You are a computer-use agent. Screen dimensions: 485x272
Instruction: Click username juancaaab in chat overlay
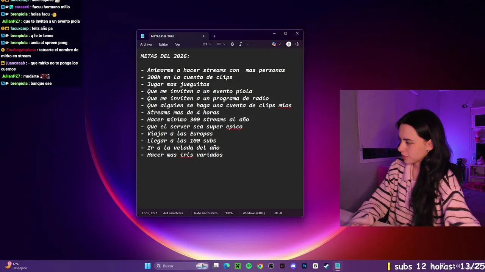tap(16, 63)
